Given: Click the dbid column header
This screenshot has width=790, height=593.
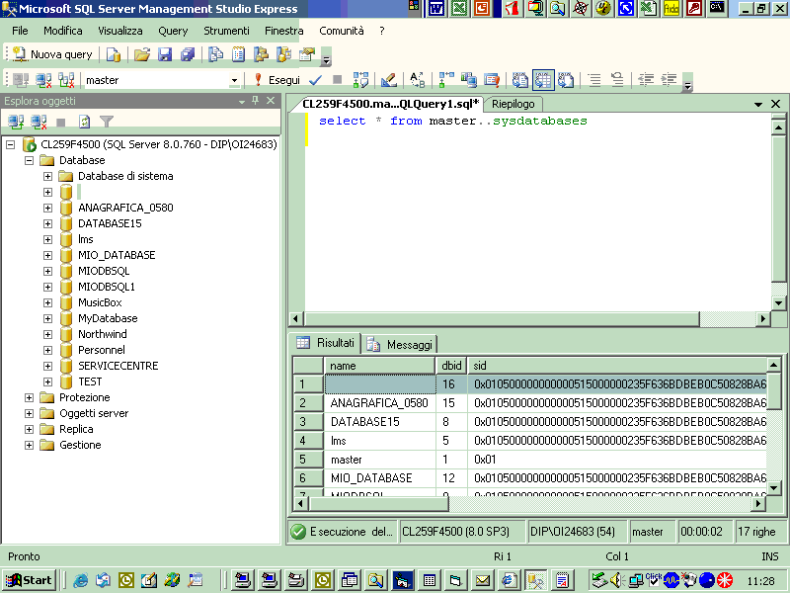Looking at the screenshot, I should point(451,366).
